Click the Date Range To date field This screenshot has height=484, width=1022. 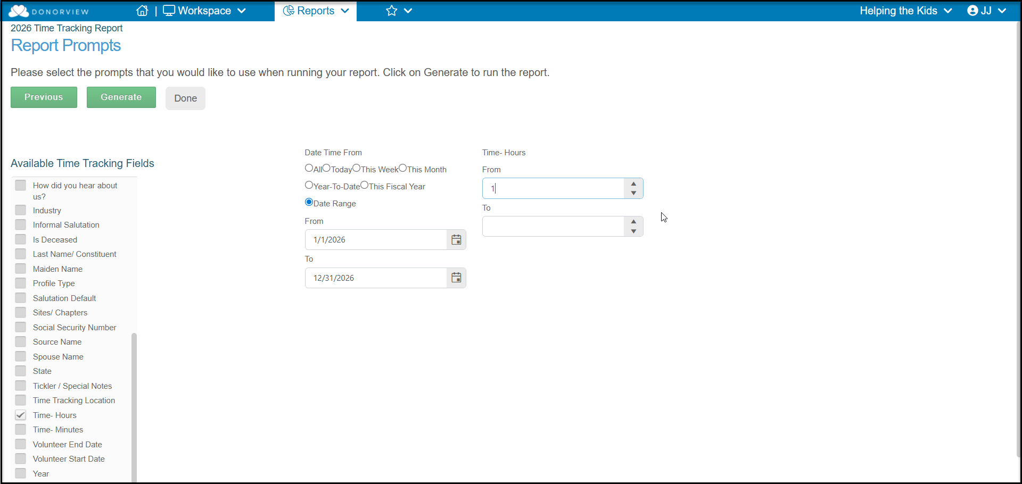click(376, 278)
